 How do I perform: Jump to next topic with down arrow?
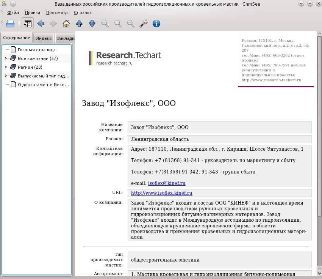92,24
